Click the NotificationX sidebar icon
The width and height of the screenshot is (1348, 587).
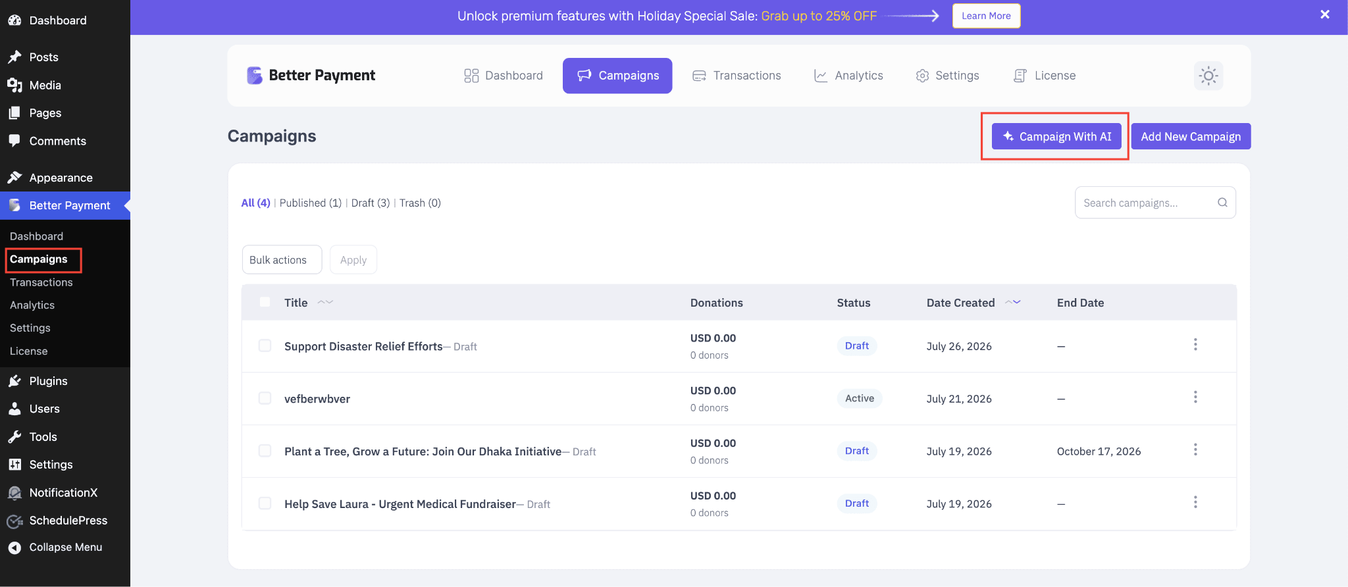(x=14, y=492)
